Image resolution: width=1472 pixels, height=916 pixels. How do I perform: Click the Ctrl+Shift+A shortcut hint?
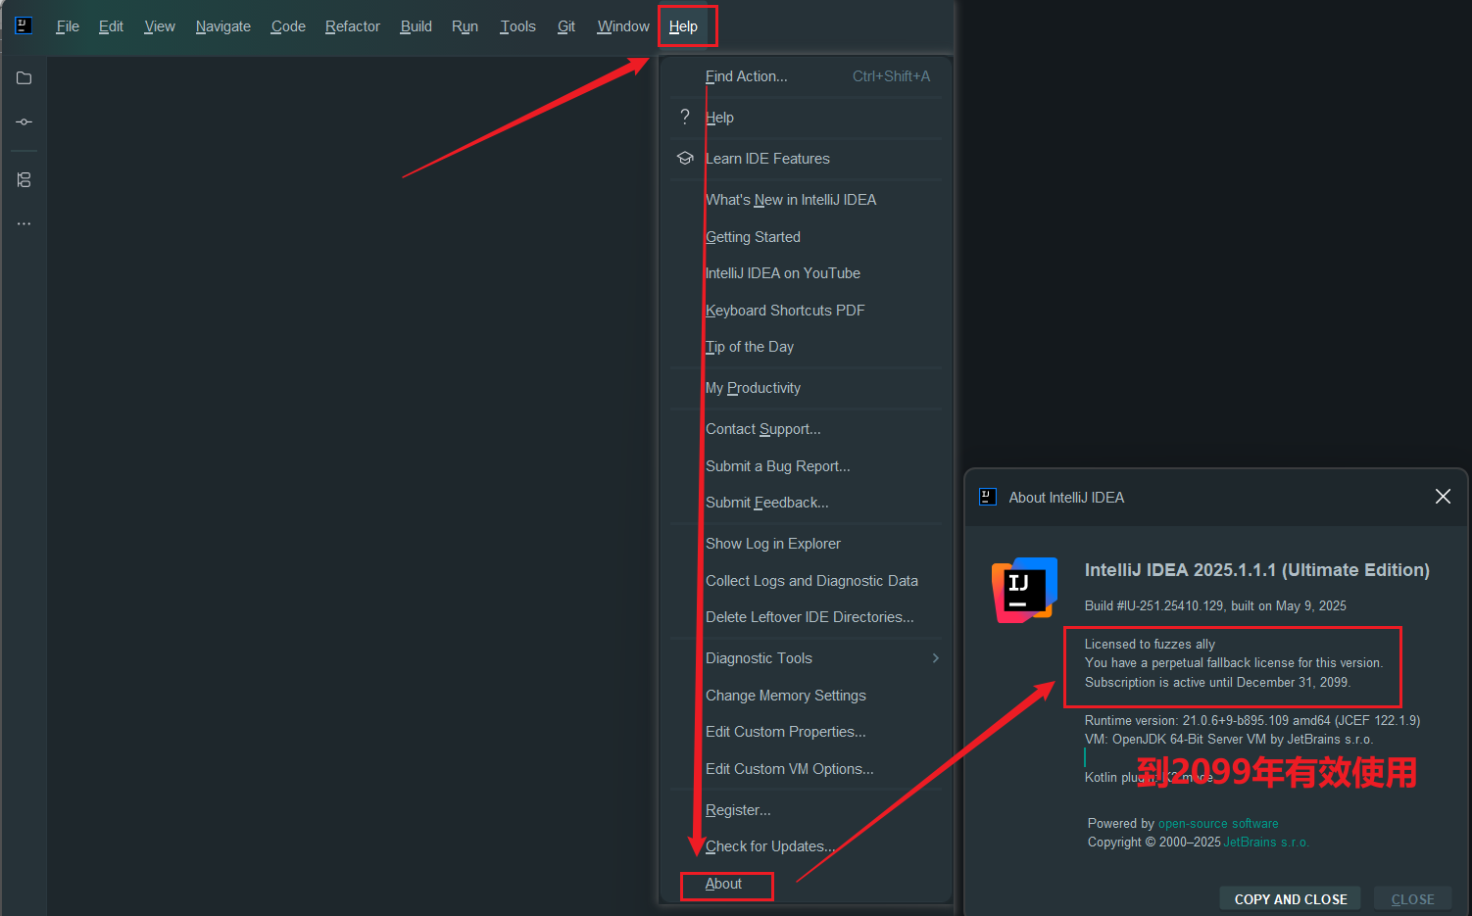tap(891, 76)
